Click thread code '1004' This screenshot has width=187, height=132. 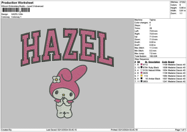(x=165, y=70)
